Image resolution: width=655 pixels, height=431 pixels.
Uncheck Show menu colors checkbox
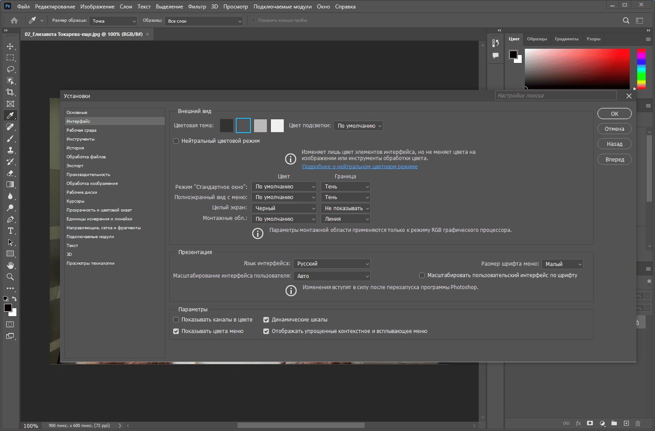point(176,331)
